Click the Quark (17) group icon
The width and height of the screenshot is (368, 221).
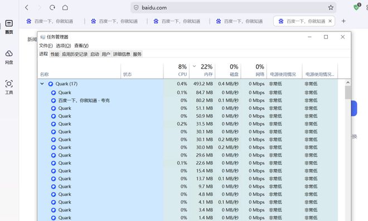coord(50,84)
